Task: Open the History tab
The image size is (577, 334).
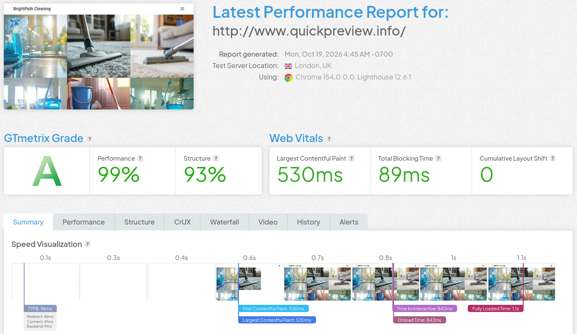Action: pos(308,222)
